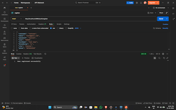Screen dimensions: 176x110
Task: Open the Visualization response view
Action: pyautogui.click(x=37, y=58)
